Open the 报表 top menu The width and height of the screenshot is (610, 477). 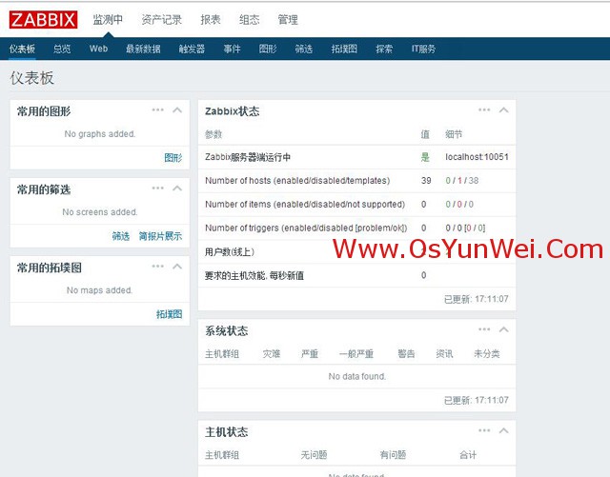[211, 20]
